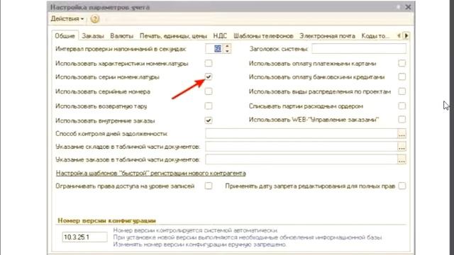Click Указание заказов в табличной части field
454x255 pixels.
click(301, 159)
